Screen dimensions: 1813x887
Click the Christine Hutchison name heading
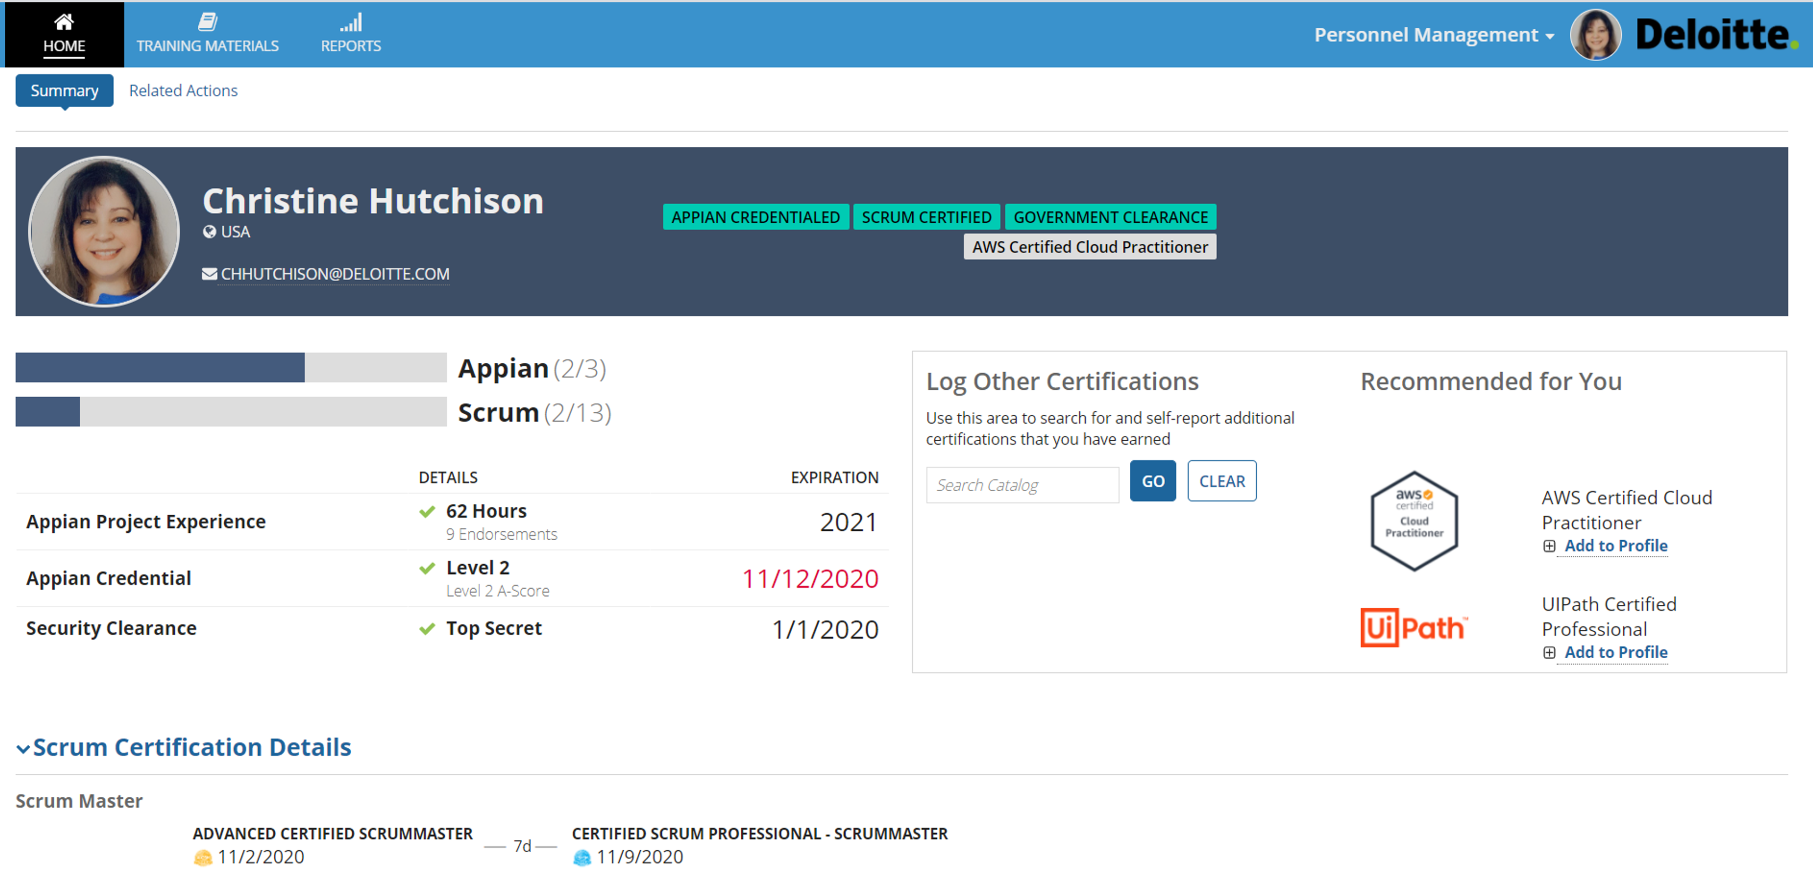pyautogui.click(x=373, y=201)
